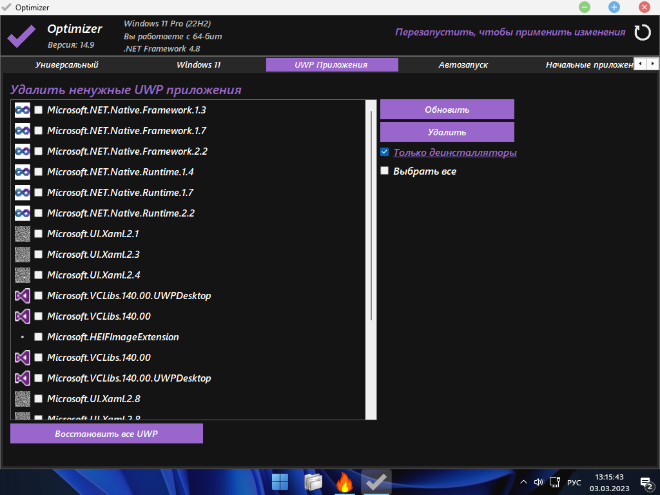Viewport: 660px width, 495px height.
Task: Check Microsoft.NET.Native.Framework.1.7 checkbox
Action: [x=38, y=131]
